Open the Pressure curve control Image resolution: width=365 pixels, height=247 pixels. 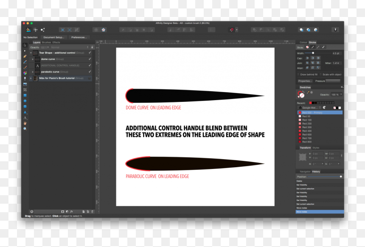tap(333, 81)
